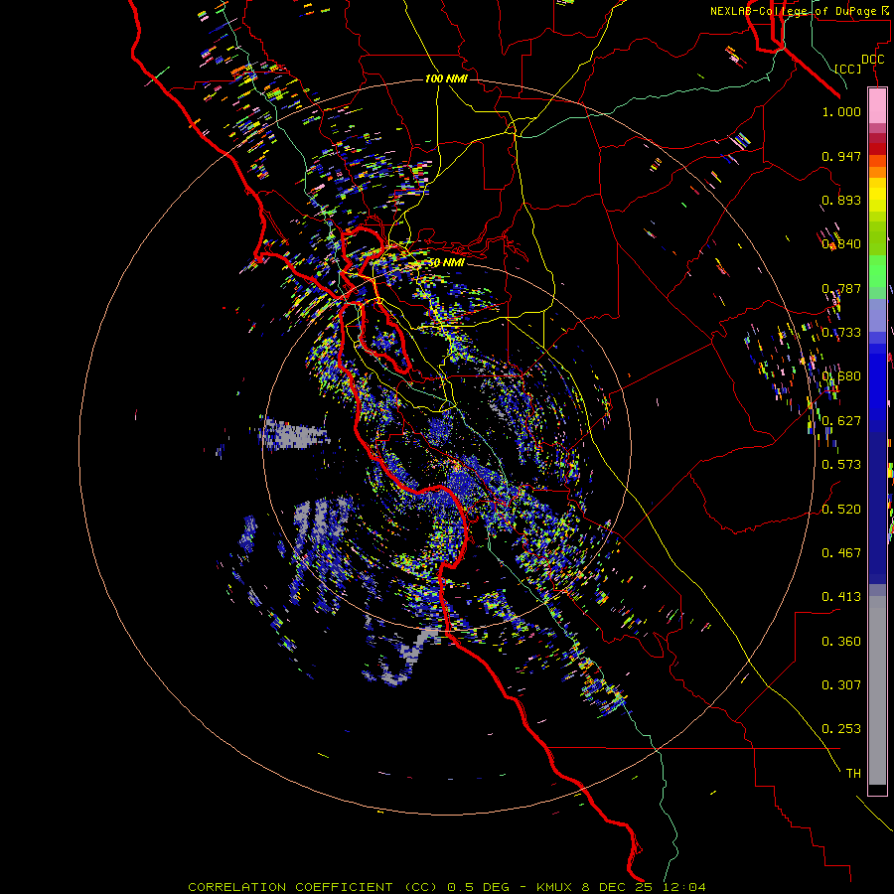Select the 0.307 scale value
This screenshot has height=894, width=894.
tap(841, 685)
